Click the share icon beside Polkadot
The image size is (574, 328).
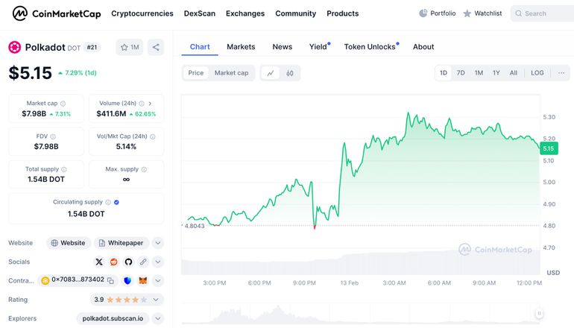point(156,47)
